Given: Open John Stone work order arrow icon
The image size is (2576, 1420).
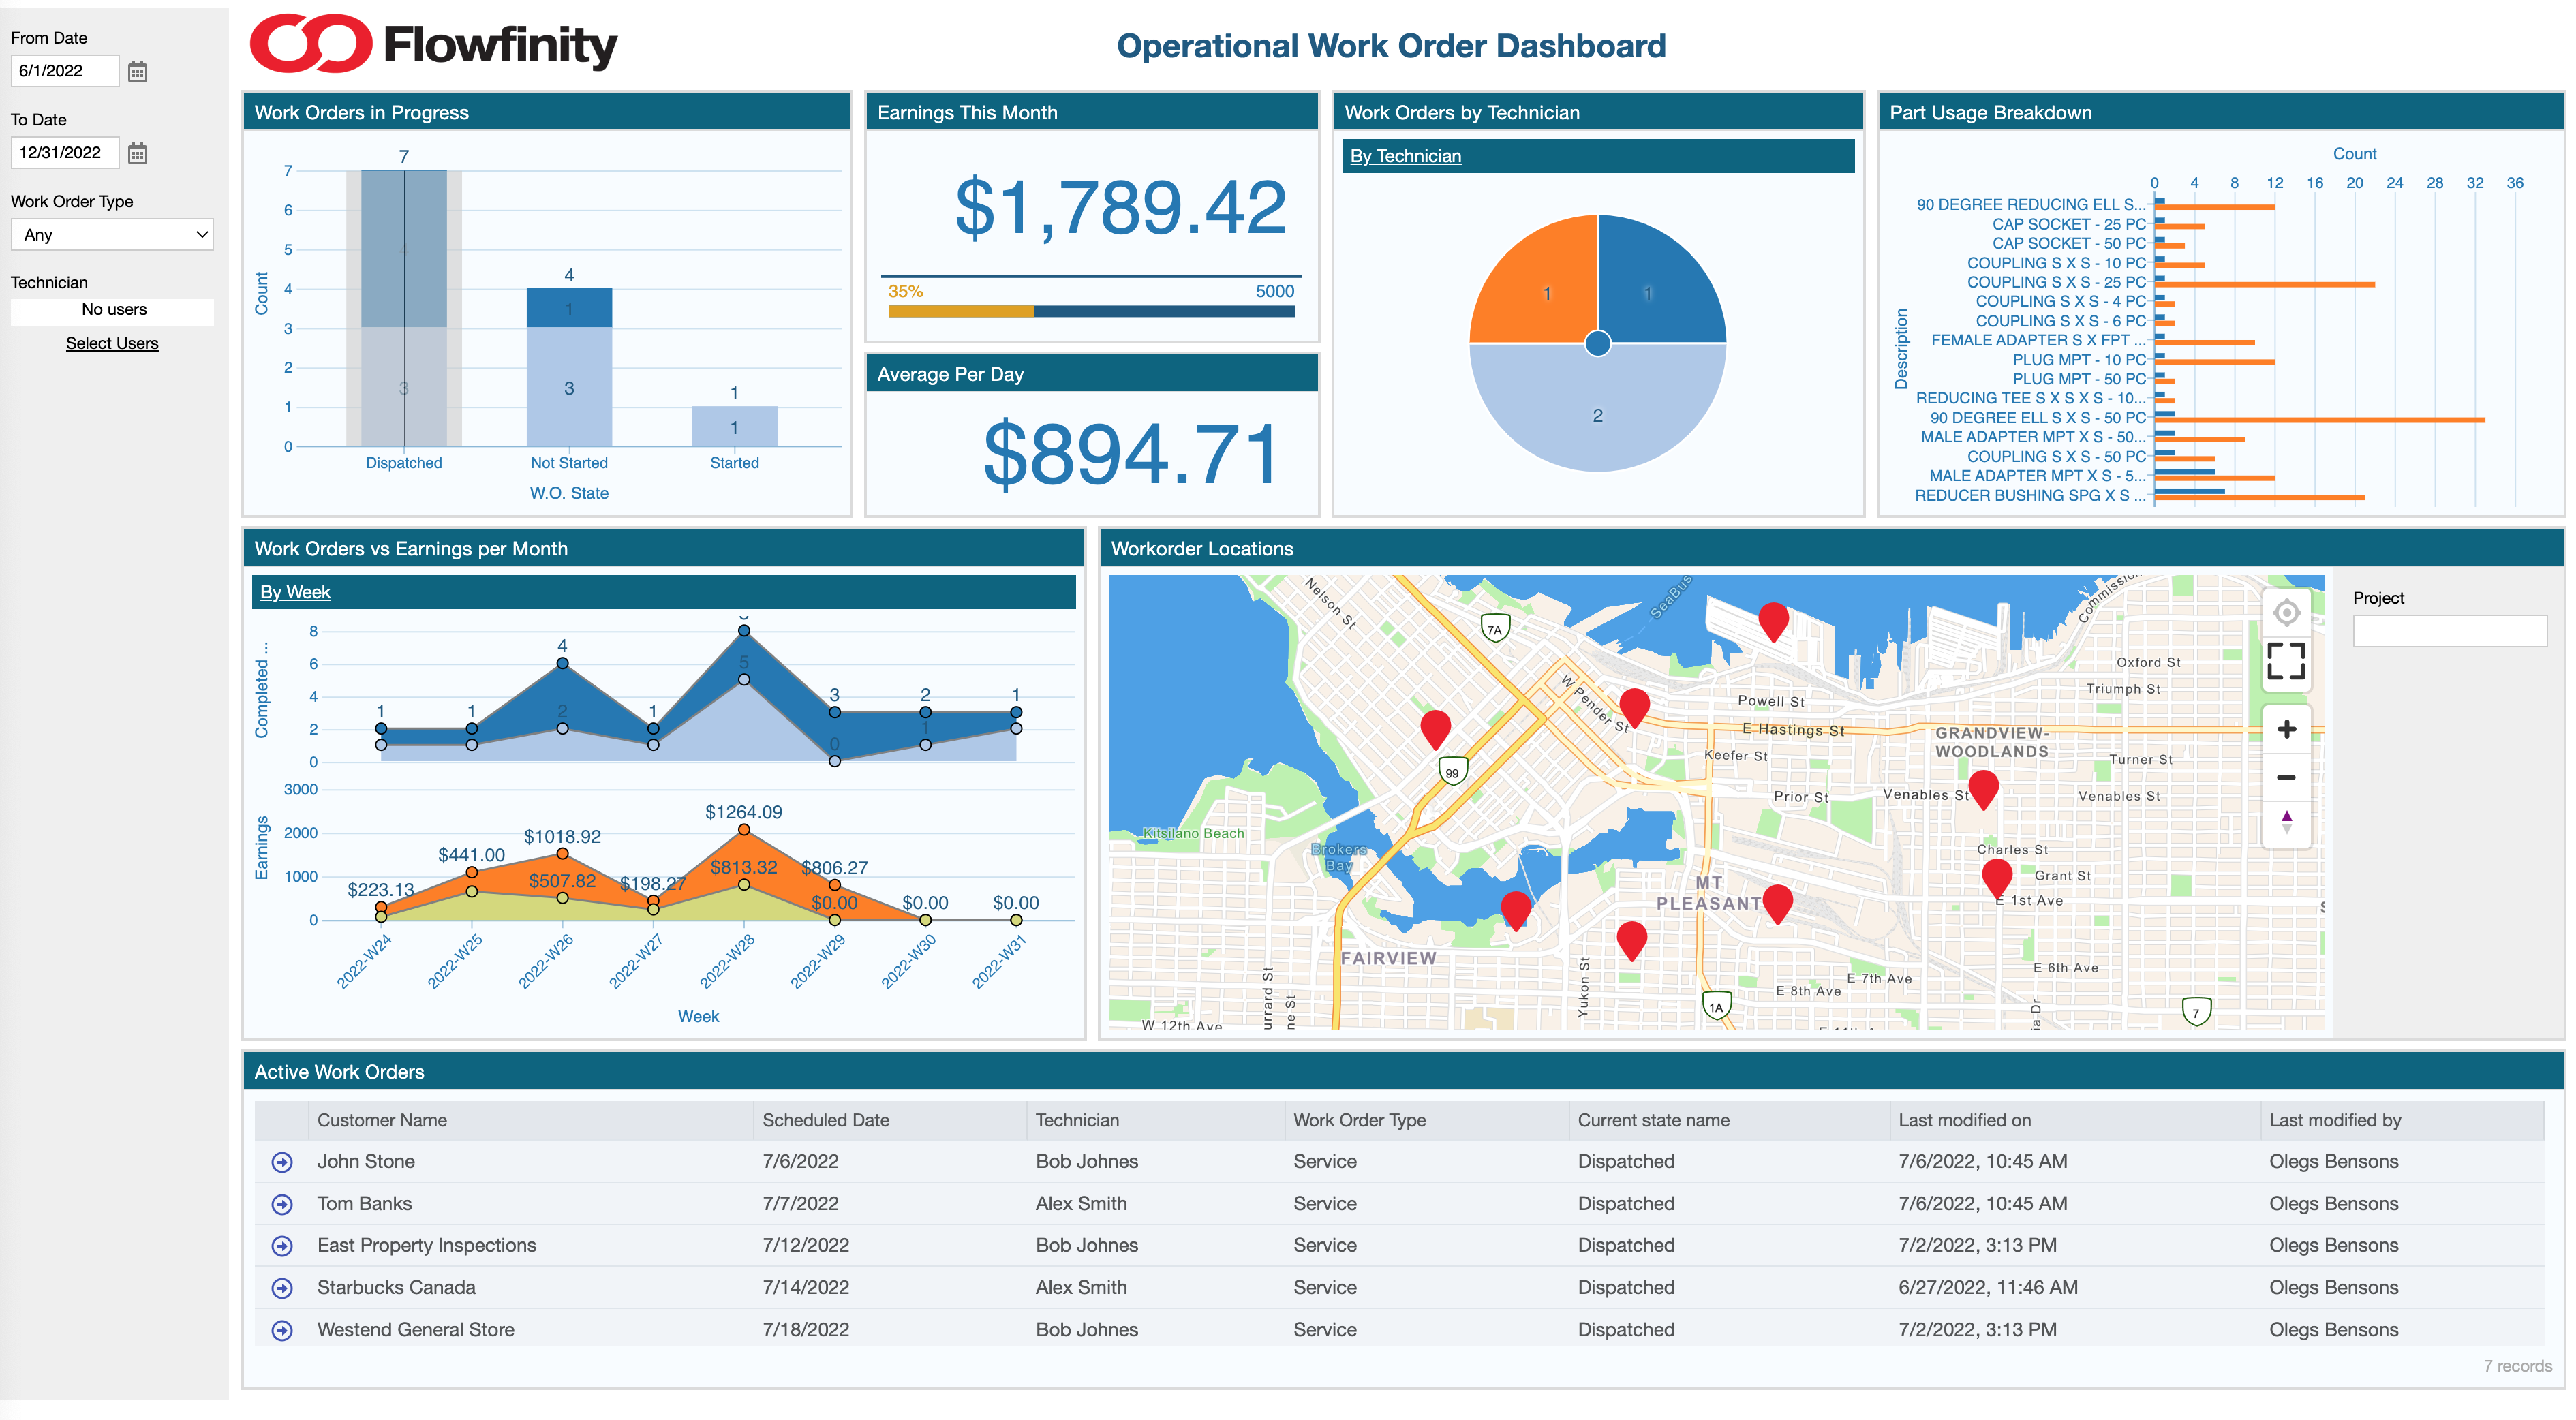Looking at the screenshot, I should [x=282, y=1162].
